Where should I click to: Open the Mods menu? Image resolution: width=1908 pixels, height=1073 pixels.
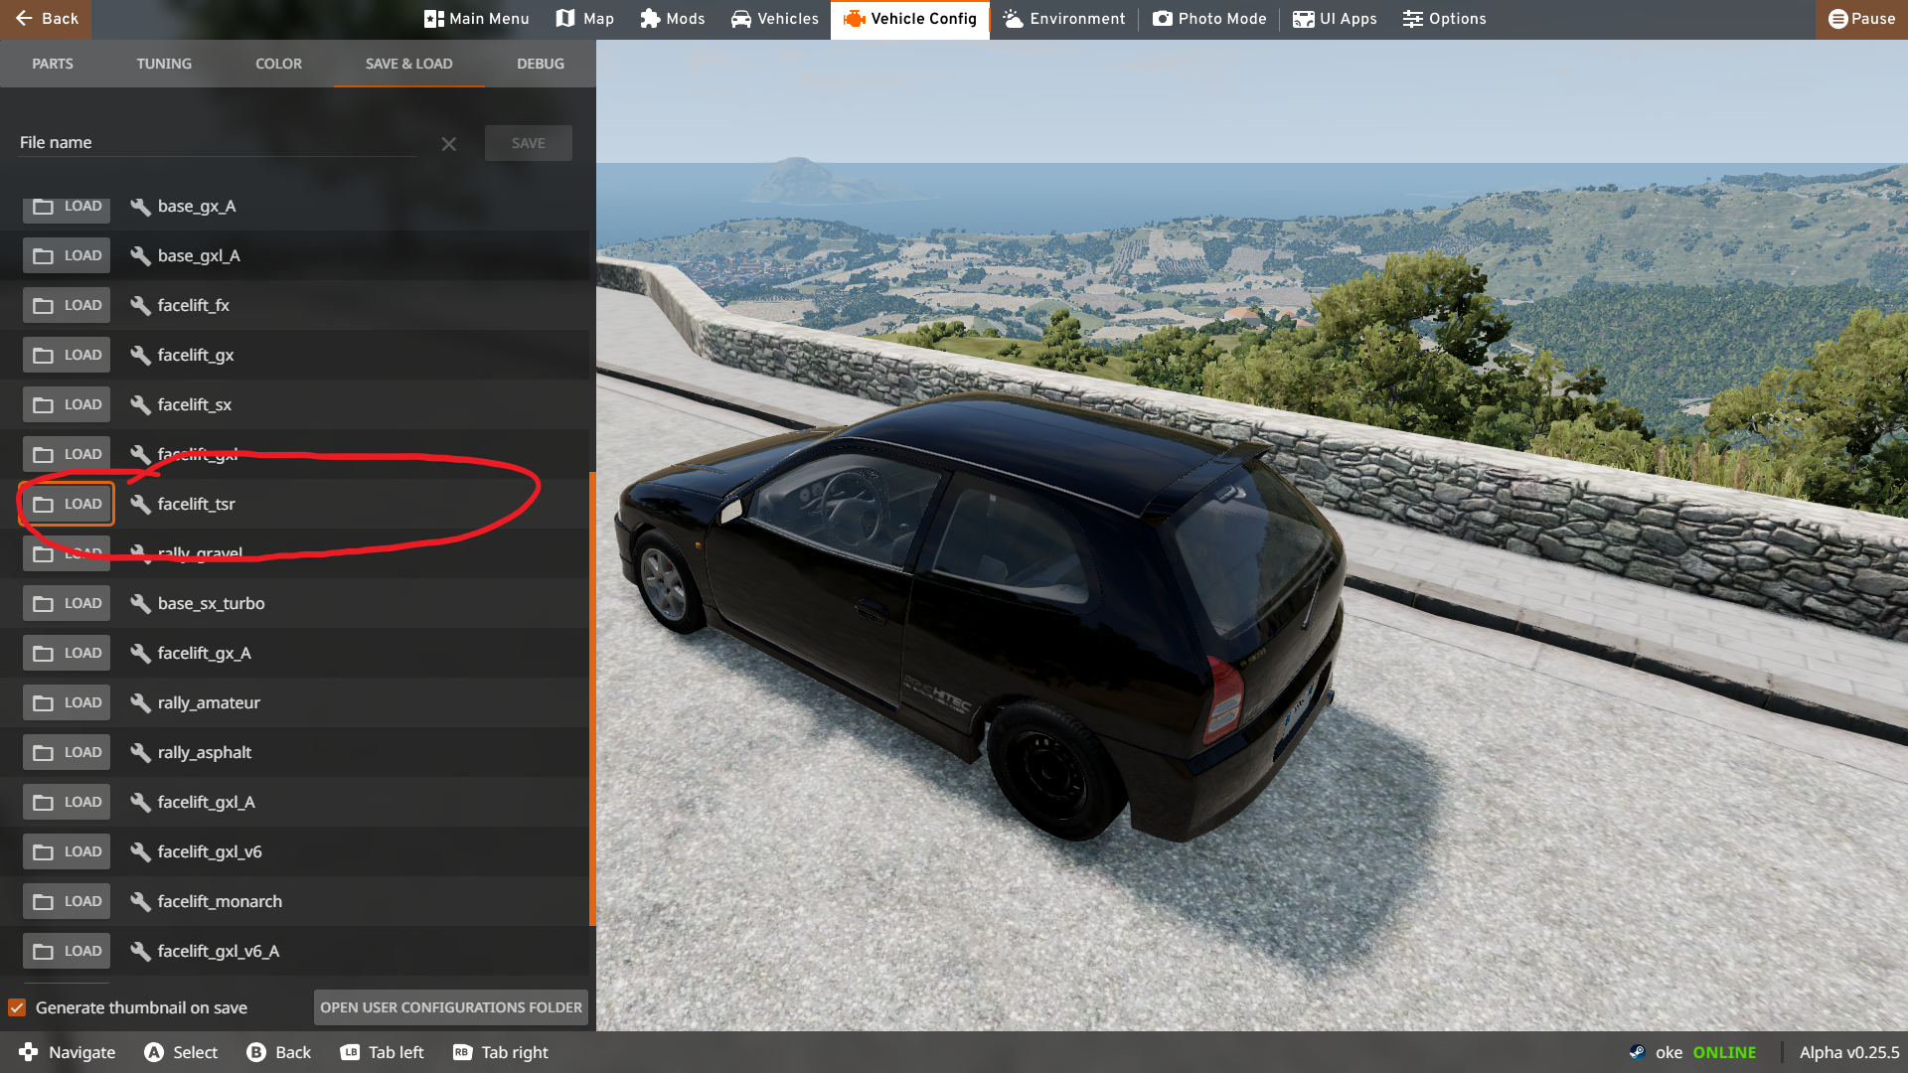click(673, 19)
